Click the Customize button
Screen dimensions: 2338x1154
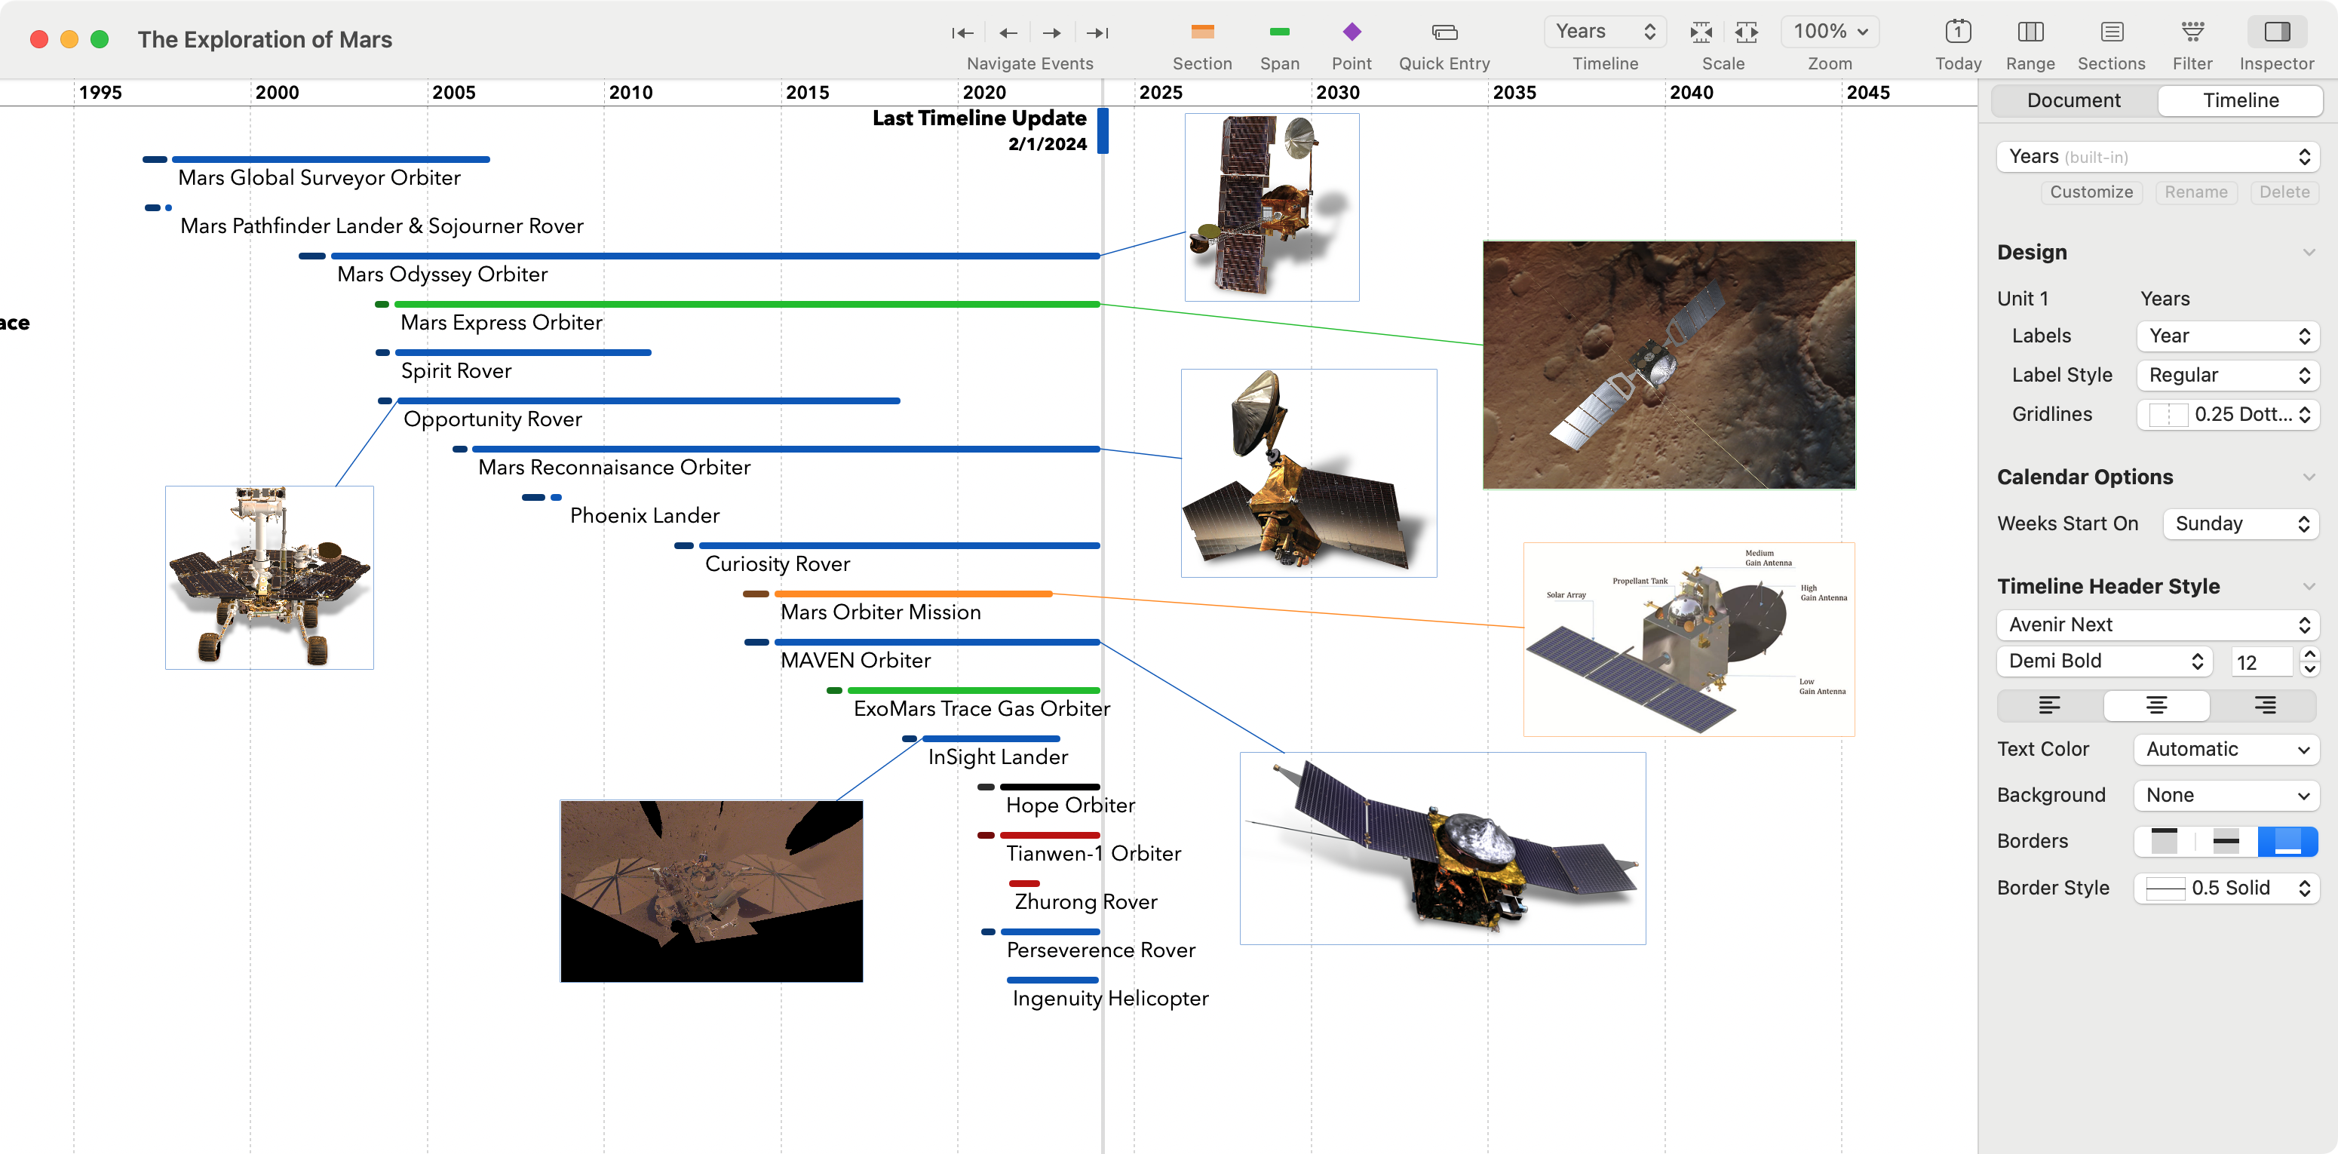click(x=2091, y=192)
